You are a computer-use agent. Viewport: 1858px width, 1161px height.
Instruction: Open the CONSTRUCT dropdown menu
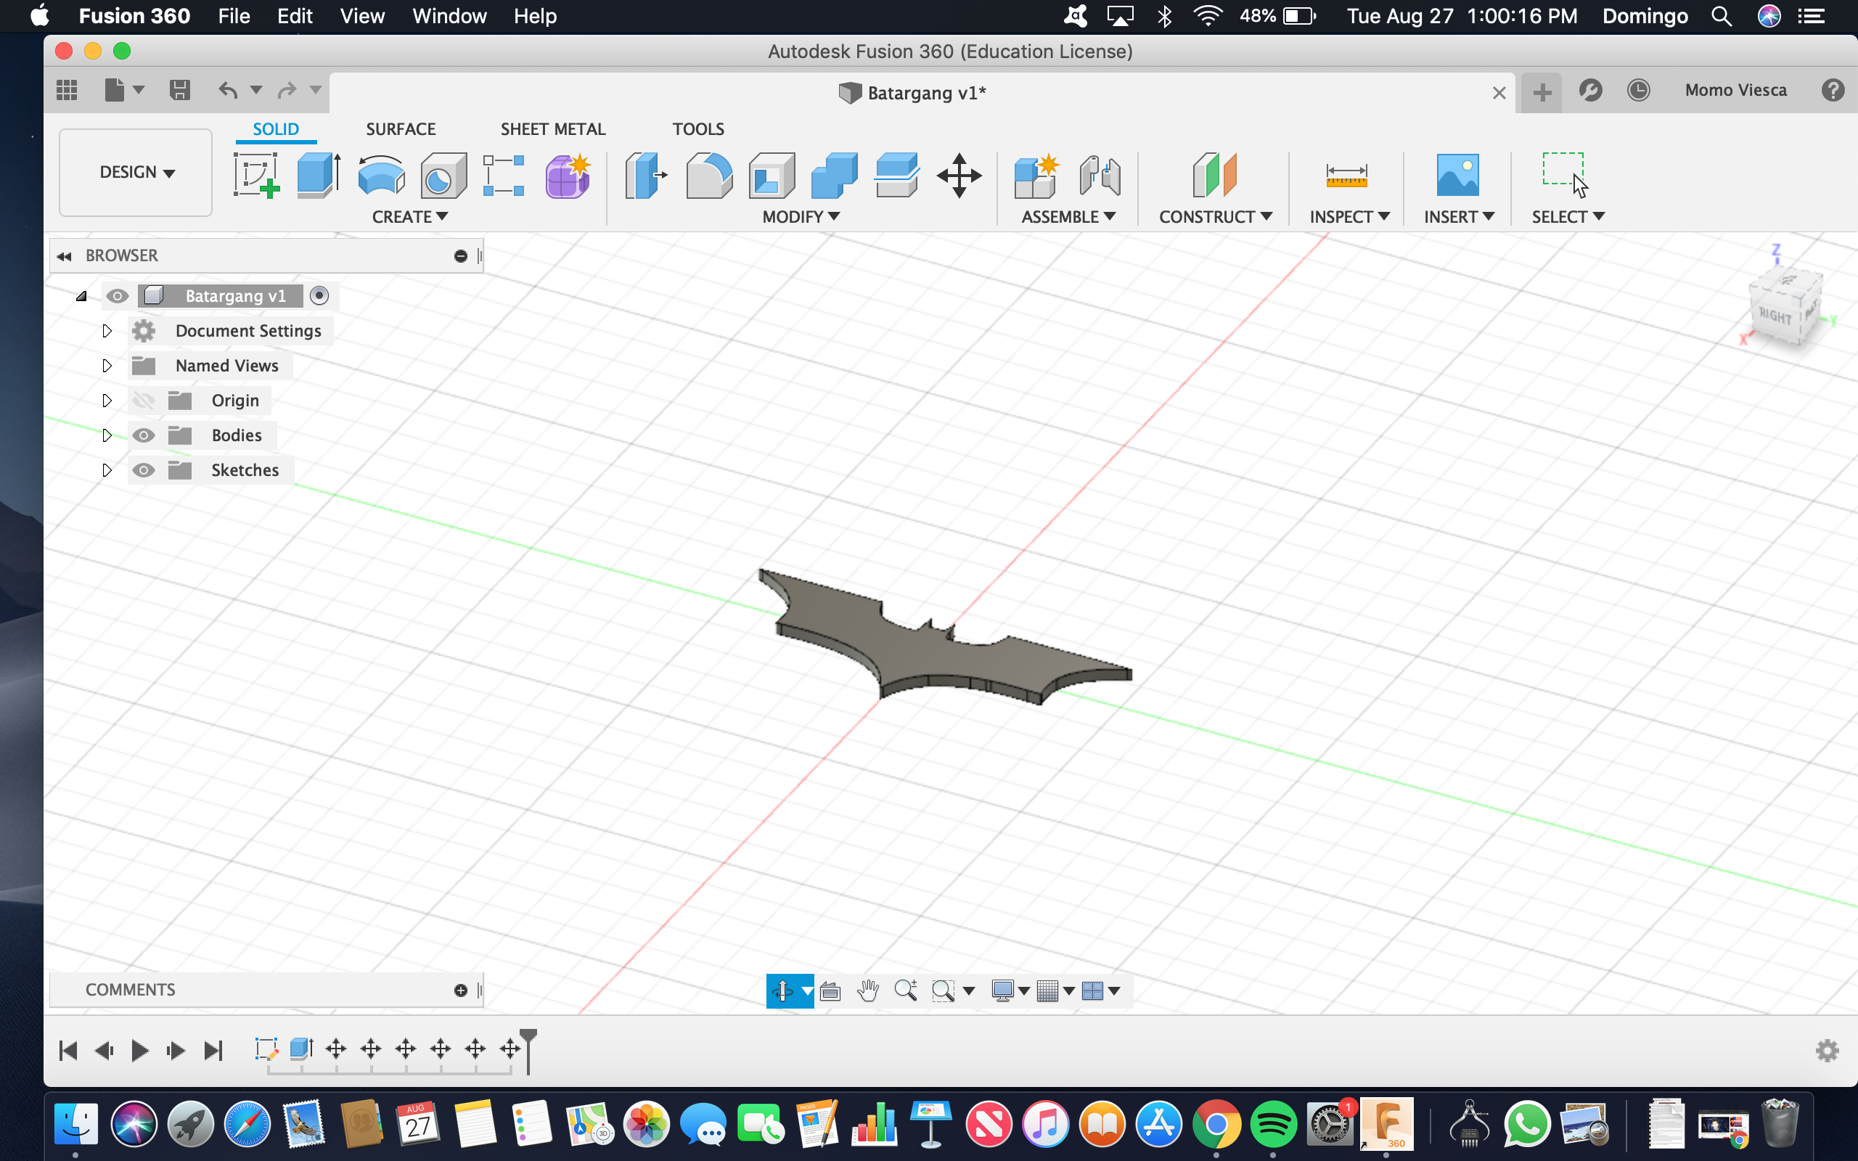click(x=1216, y=216)
